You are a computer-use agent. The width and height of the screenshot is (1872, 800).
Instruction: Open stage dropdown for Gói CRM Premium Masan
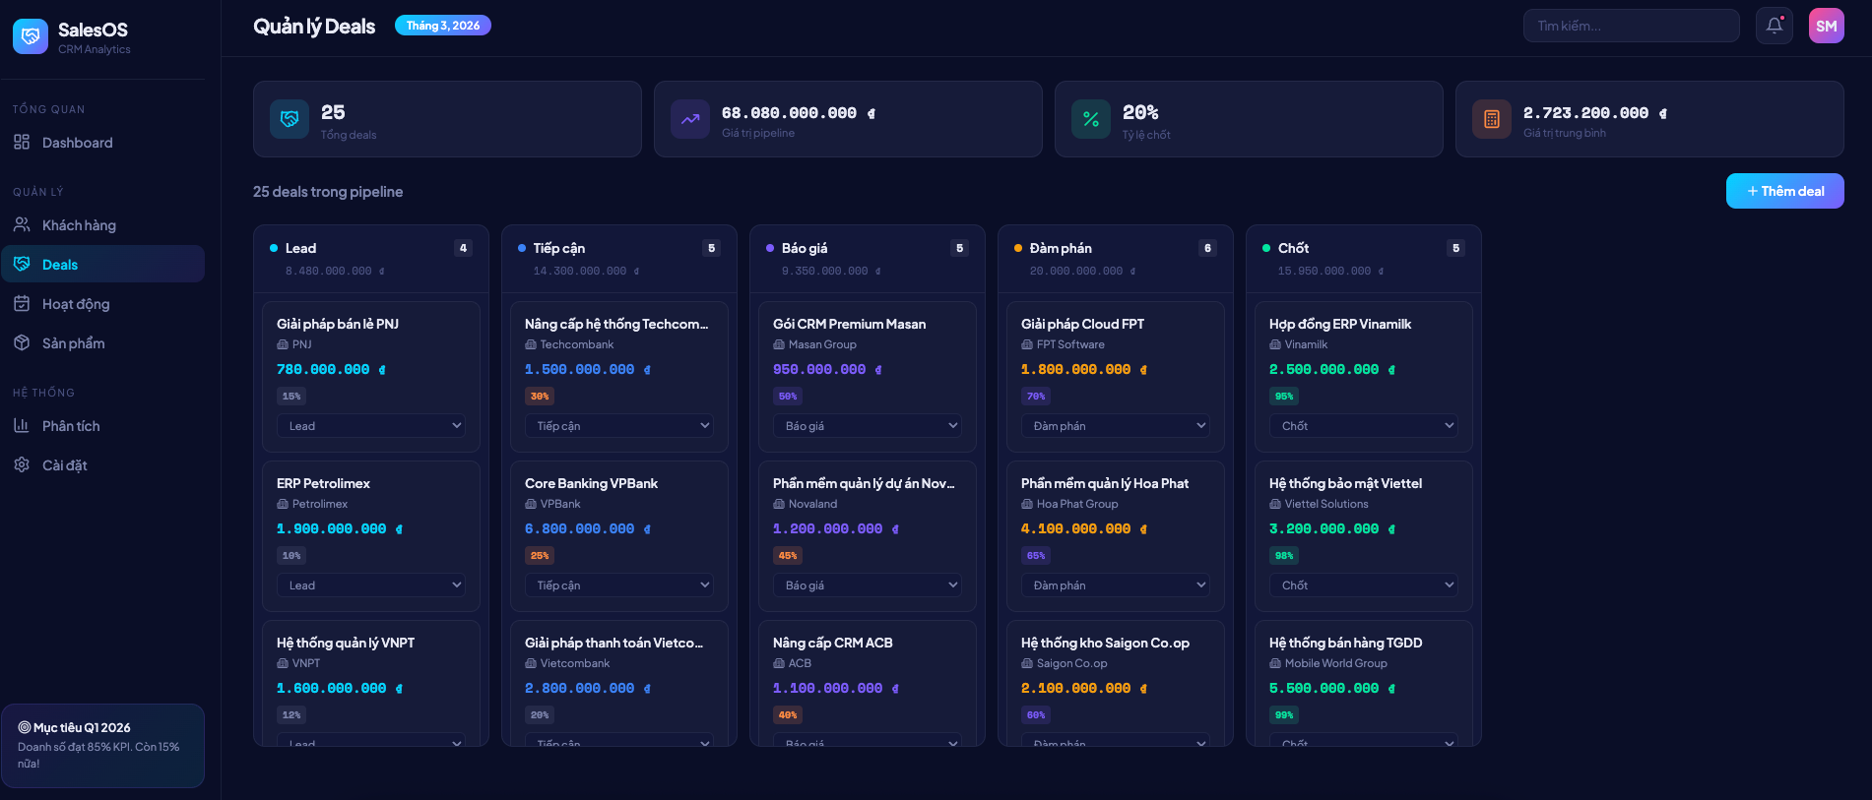pos(868,426)
